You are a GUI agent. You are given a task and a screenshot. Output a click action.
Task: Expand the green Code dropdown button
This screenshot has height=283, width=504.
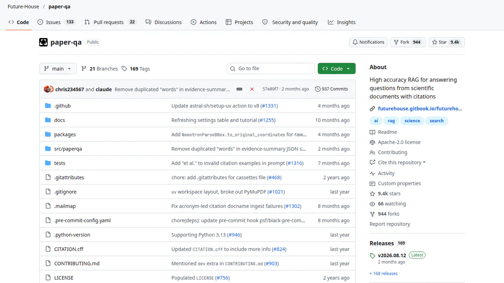tap(337, 68)
